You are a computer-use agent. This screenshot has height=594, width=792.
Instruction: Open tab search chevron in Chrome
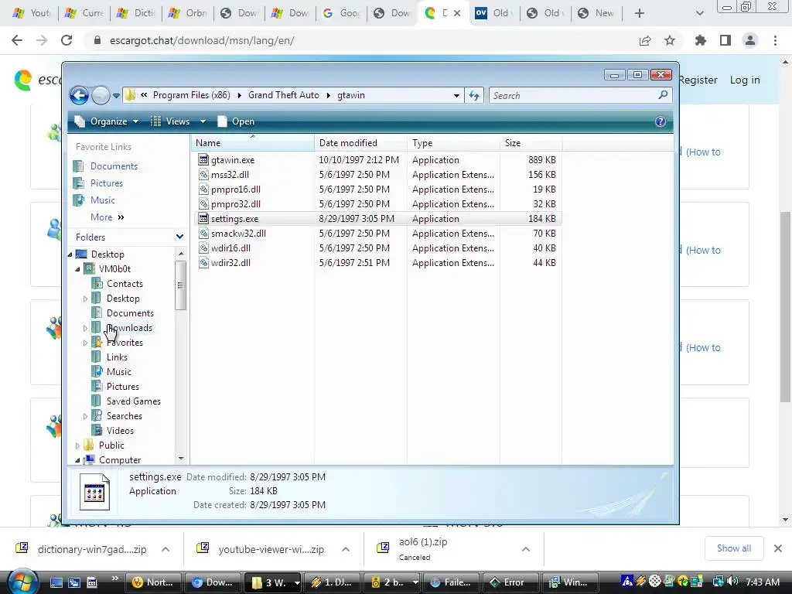coord(699,13)
